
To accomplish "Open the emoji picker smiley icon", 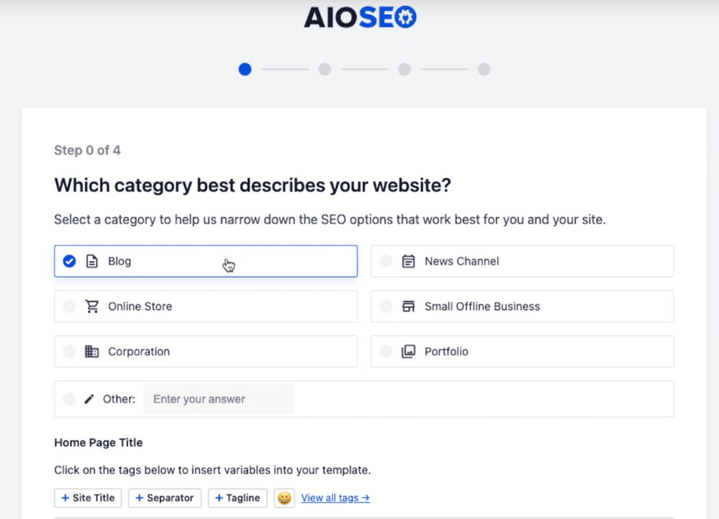I will pyautogui.click(x=284, y=498).
